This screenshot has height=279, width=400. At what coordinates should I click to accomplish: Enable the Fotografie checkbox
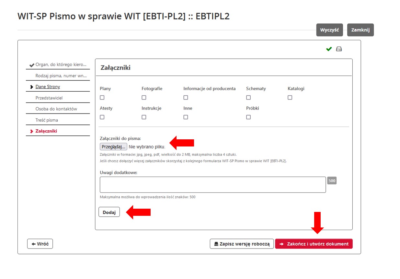coord(144,98)
